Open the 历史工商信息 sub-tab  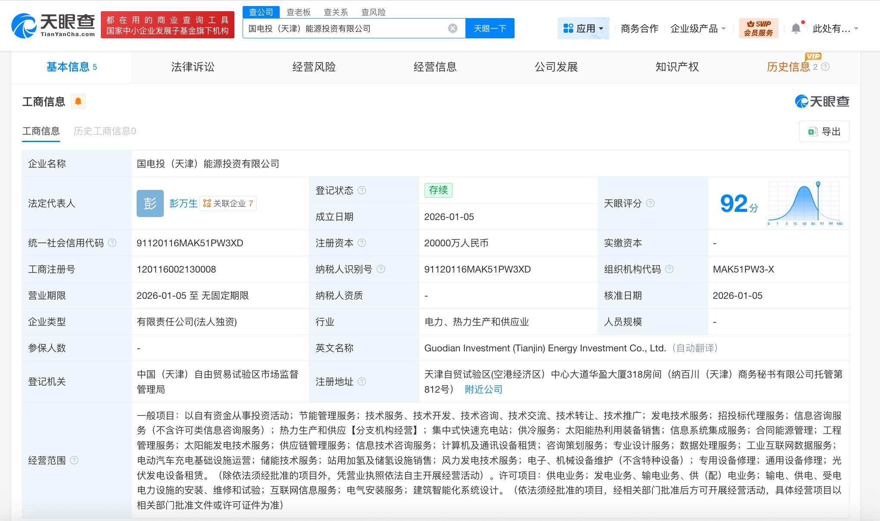tap(105, 131)
